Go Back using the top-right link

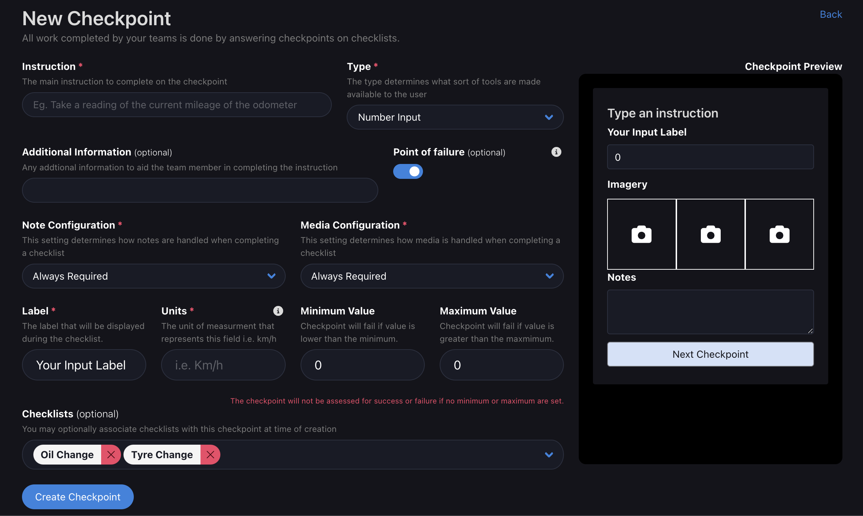[x=830, y=14]
